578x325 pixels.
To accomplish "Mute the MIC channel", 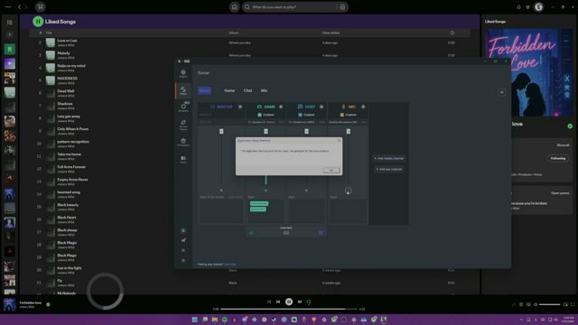I will coord(349,190).
